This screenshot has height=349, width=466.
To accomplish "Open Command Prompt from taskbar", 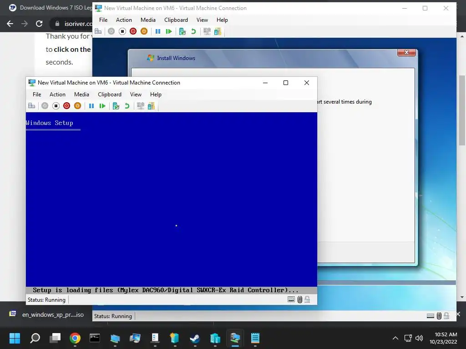I will 95,338.
